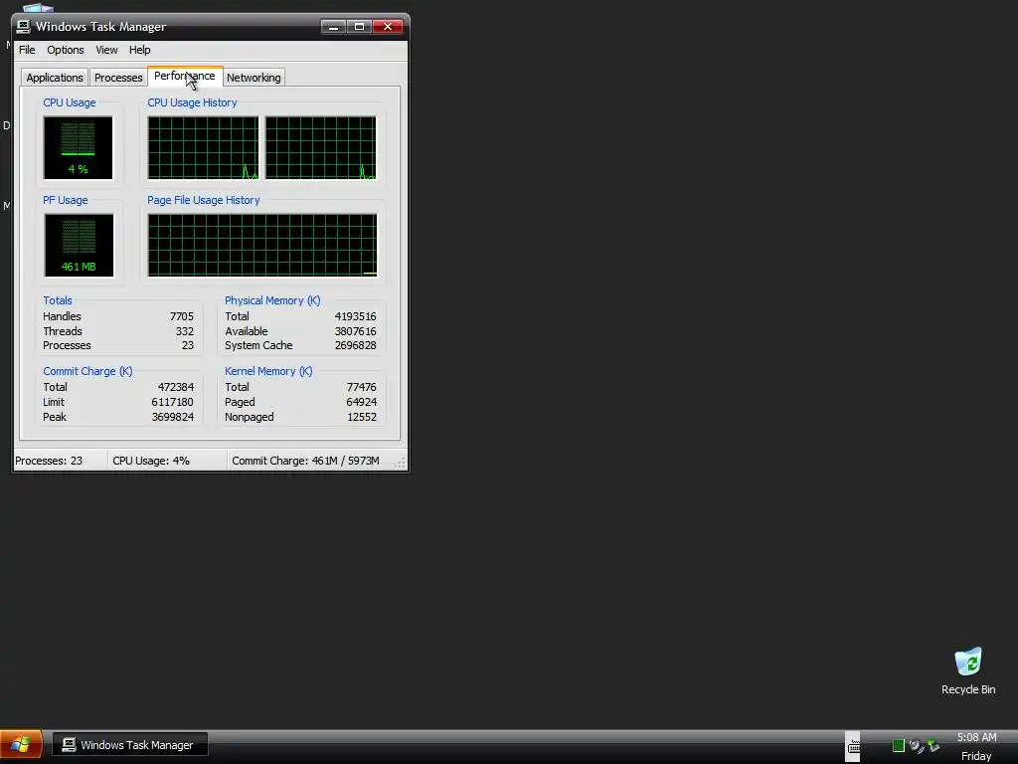Click the PF Usage meter showing 461 MB

click(79, 245)
